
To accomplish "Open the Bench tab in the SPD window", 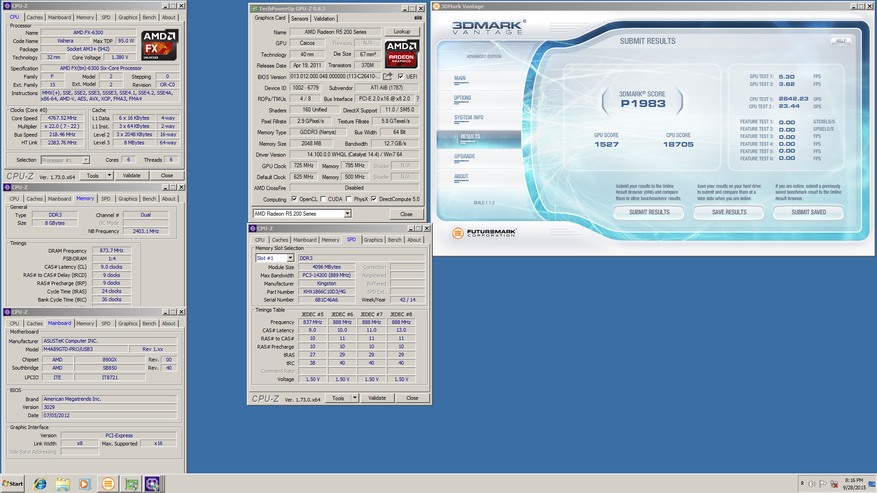I will pyautogui.click(x=395, y=240).
